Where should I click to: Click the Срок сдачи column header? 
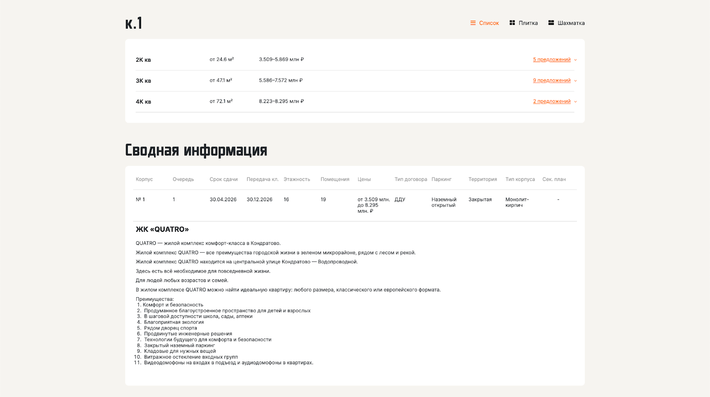click(x=224, y=179)
